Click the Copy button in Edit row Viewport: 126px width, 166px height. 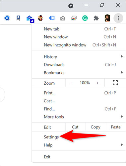pyautogui.click(x=95, y=127)
